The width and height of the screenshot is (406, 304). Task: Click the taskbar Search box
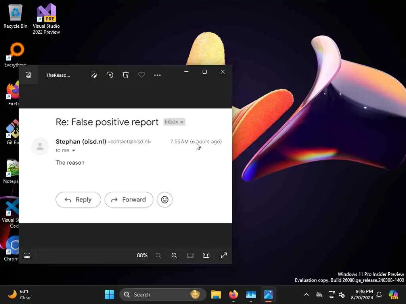[163, 294]
